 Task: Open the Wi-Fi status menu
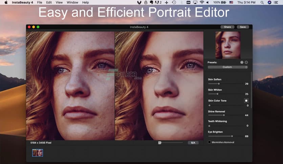click(202, 2)
